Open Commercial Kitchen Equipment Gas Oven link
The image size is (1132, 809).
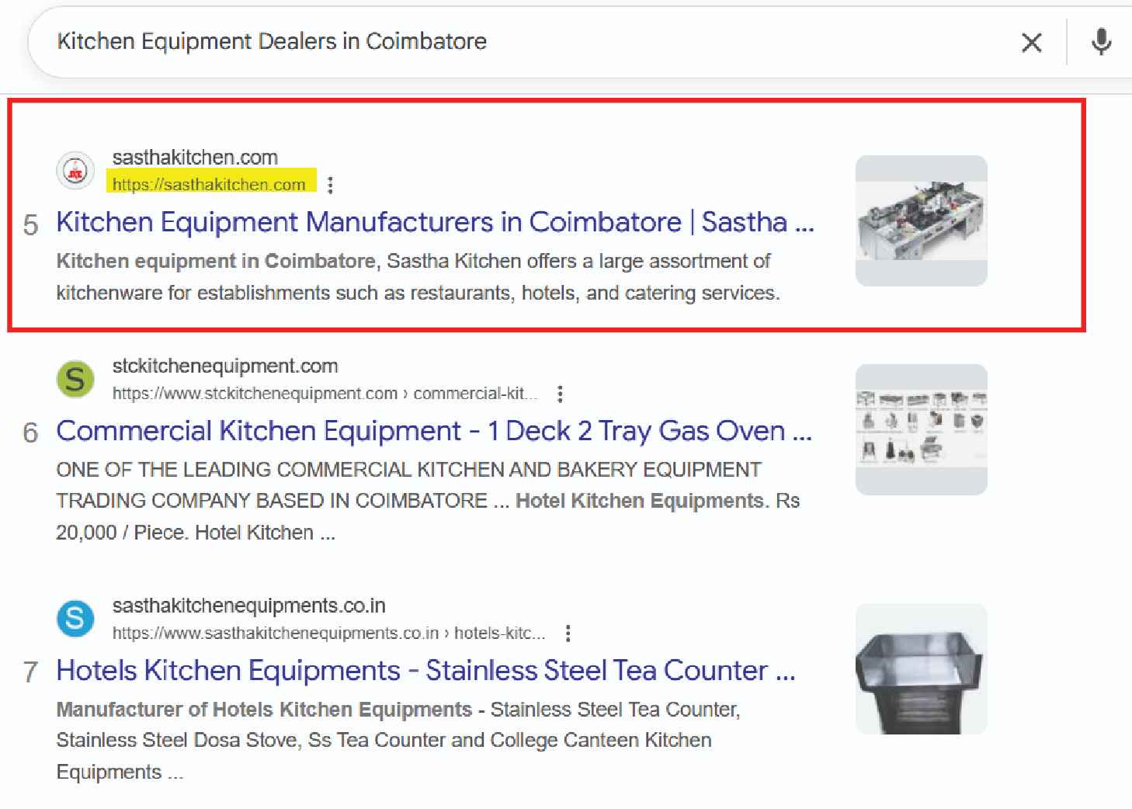(433, 431)
